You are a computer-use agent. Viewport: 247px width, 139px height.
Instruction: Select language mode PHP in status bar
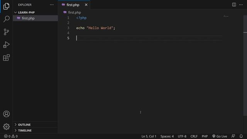[x=205, y=136]
